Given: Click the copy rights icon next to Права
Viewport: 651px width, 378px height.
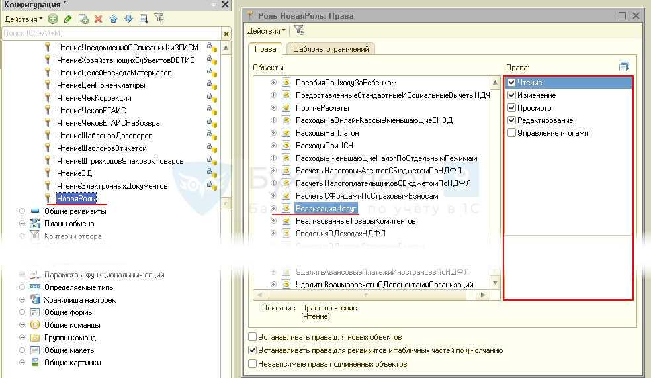Looking at the screenshot, I should pyautogui.click(x=624, y=67).
